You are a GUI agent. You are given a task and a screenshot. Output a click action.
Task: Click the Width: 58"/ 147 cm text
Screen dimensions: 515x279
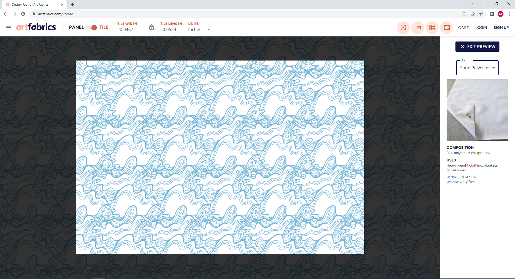pos(461,177)
